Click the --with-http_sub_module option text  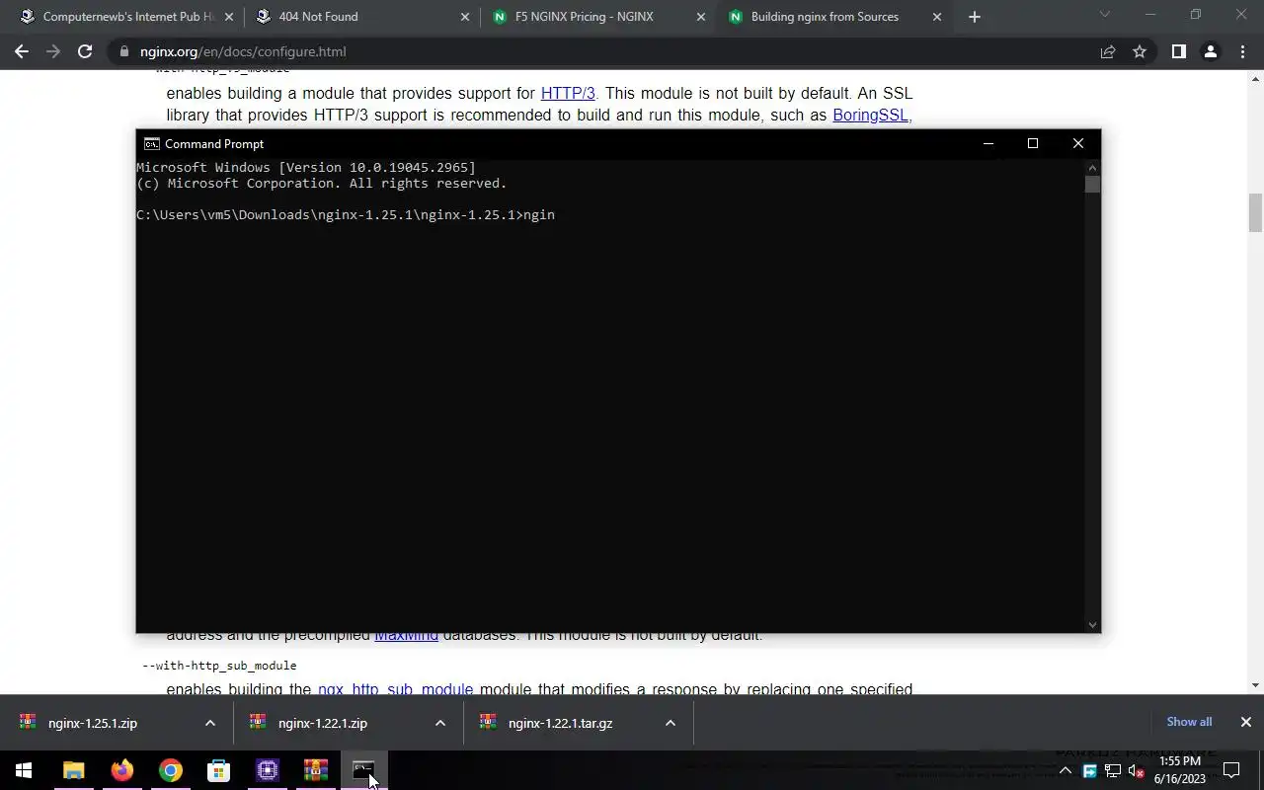tap(219, 666)
